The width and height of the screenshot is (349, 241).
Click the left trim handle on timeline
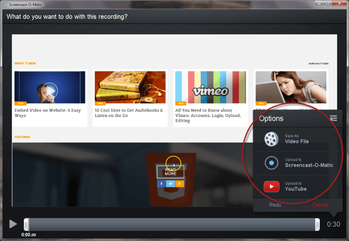coord(26,224)
